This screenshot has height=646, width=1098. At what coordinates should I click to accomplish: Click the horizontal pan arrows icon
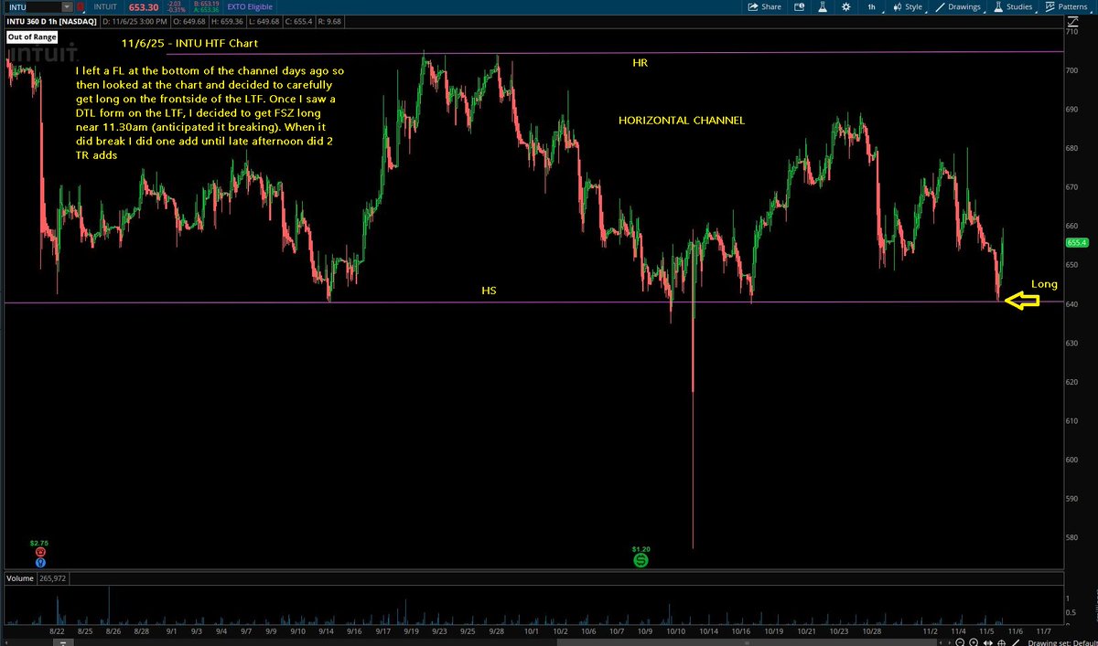pos(988,641)
